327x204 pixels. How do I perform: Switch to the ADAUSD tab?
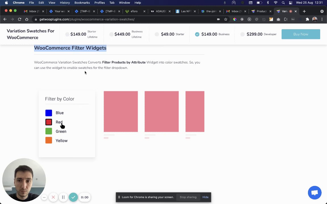[161, 11]
